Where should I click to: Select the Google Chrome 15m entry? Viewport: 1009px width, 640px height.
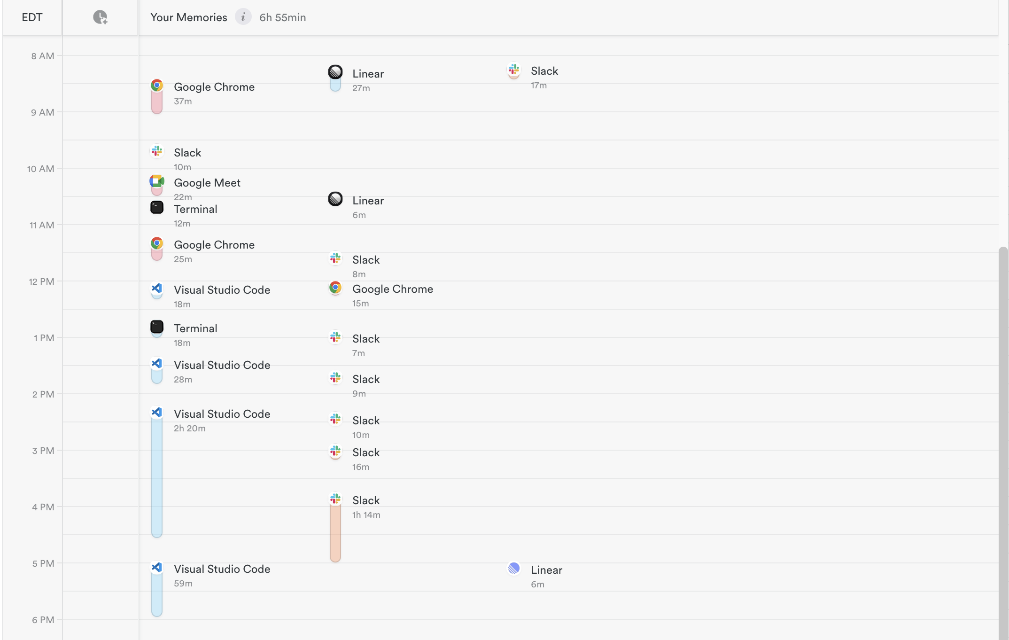coord(392,289)
